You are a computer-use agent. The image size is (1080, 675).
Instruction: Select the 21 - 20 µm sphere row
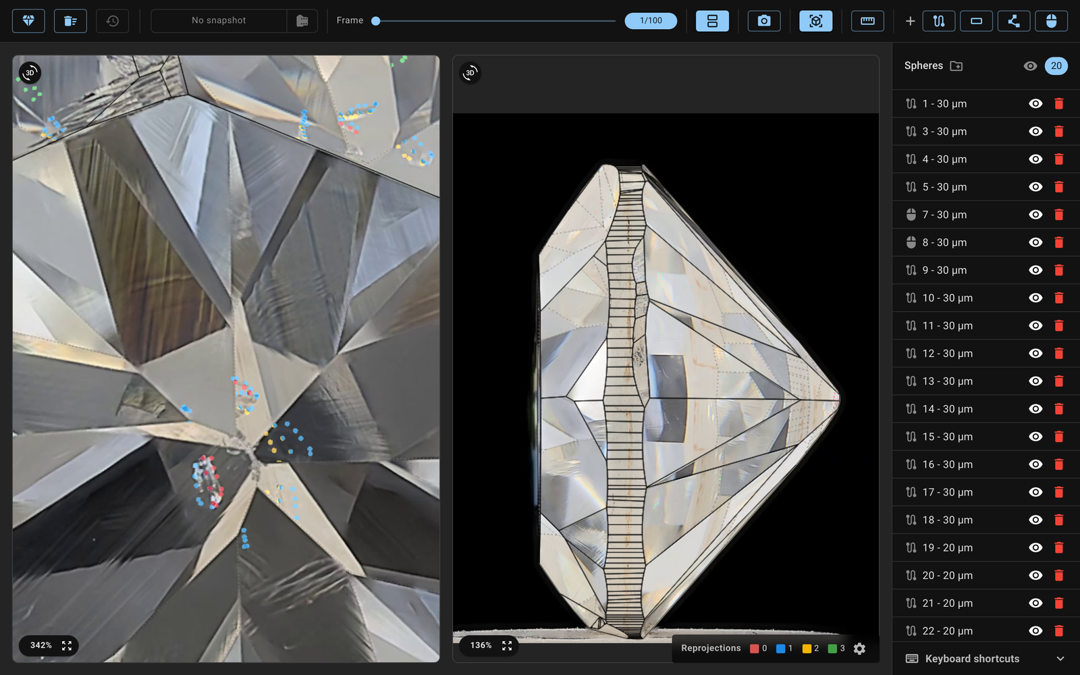click(x=986, y=603)
